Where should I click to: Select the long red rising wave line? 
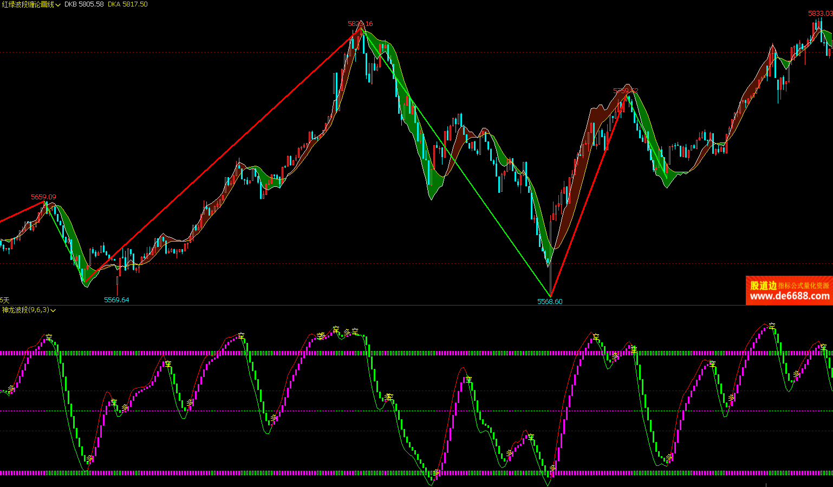click(x=222, y=157)
